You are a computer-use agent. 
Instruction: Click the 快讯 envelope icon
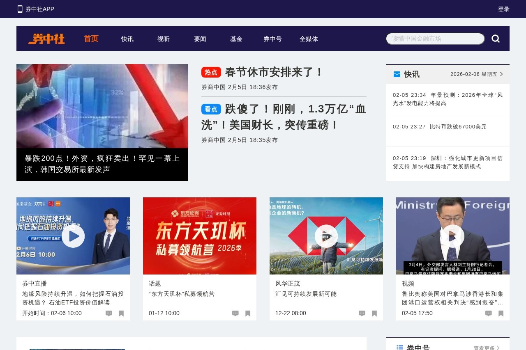397,74
